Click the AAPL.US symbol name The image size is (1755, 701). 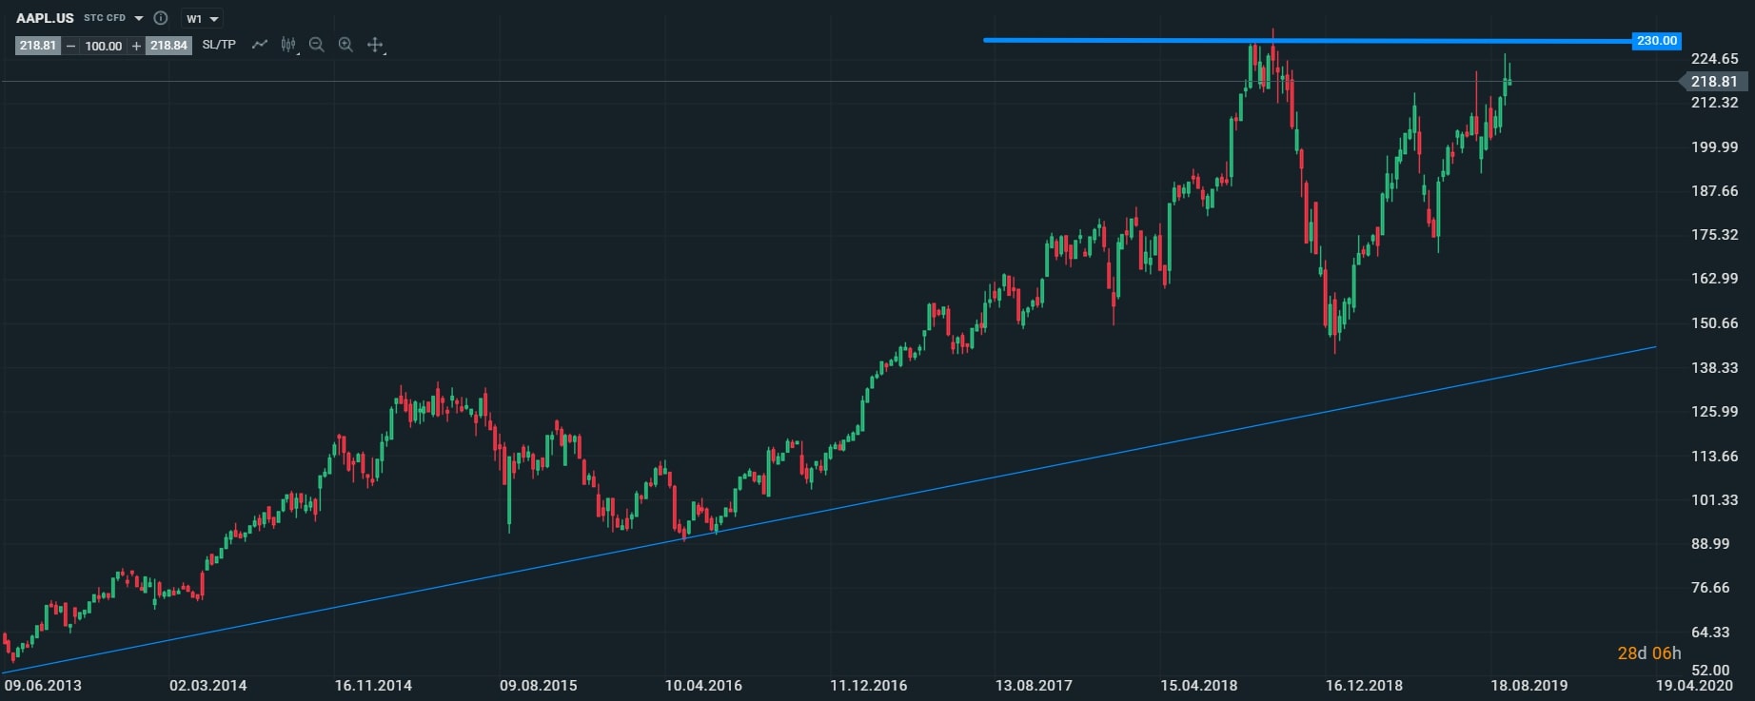tap(45, 18)
